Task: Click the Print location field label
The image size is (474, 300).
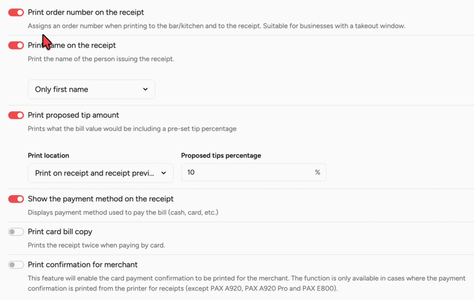Action: coord(49,156)
